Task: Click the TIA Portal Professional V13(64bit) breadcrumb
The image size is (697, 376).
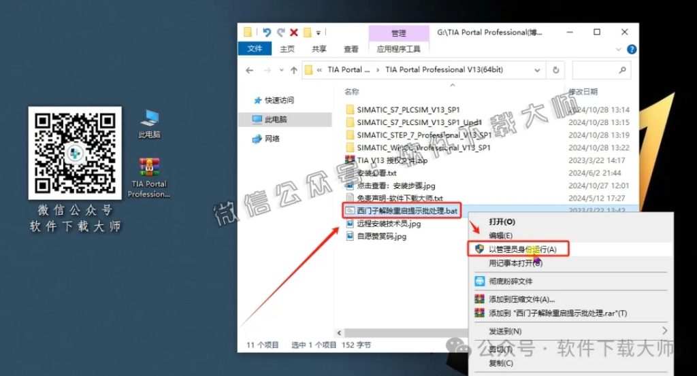Action: click(444, 70)
